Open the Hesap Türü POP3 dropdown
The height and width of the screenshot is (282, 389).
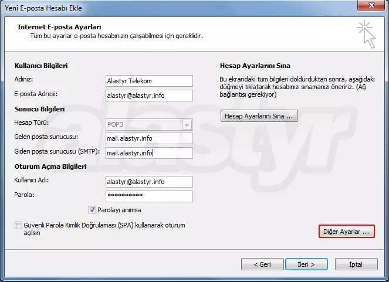[x=187, y=125]
